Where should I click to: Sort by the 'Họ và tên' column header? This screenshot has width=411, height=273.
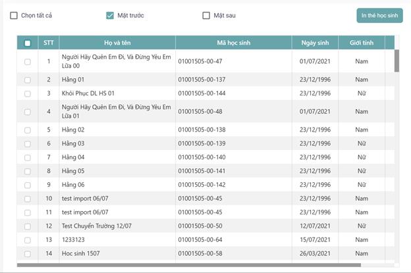pyautogui.click(x=117, y=43)
